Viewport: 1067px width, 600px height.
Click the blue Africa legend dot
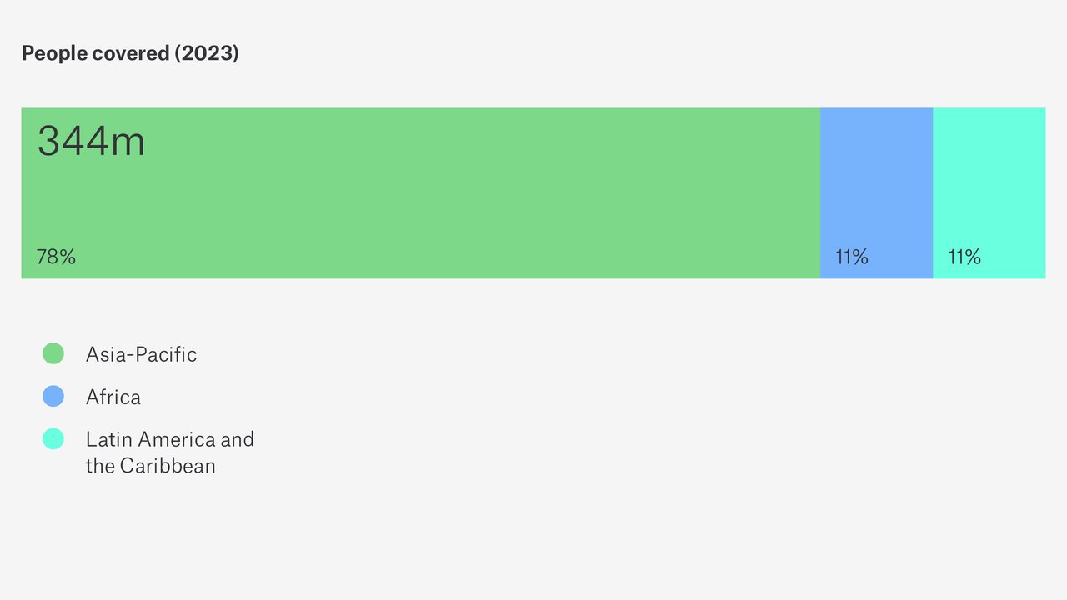(x=53, y=396)
